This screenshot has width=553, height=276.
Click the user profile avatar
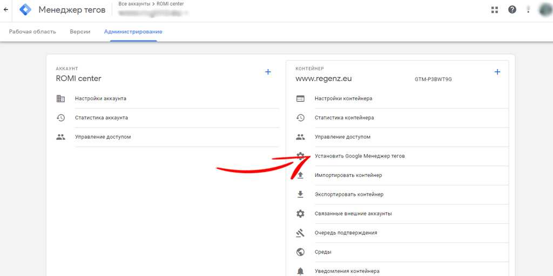[544, 10]
